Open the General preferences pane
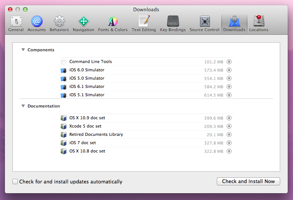293x200 pixels. point(16,23)
